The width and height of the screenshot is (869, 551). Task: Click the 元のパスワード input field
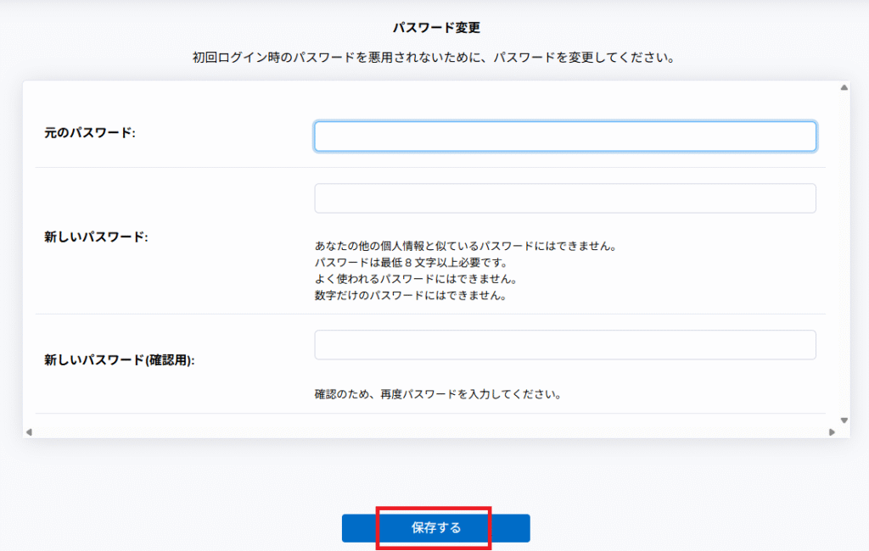click(x=565, y=136)
